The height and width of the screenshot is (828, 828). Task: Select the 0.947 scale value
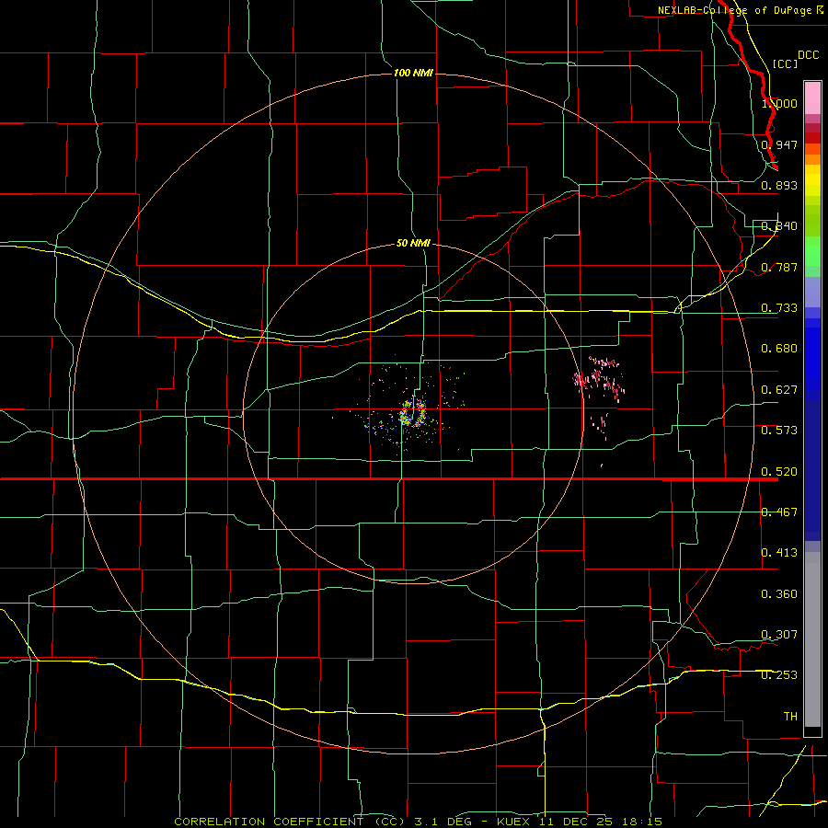click(779, 144)
